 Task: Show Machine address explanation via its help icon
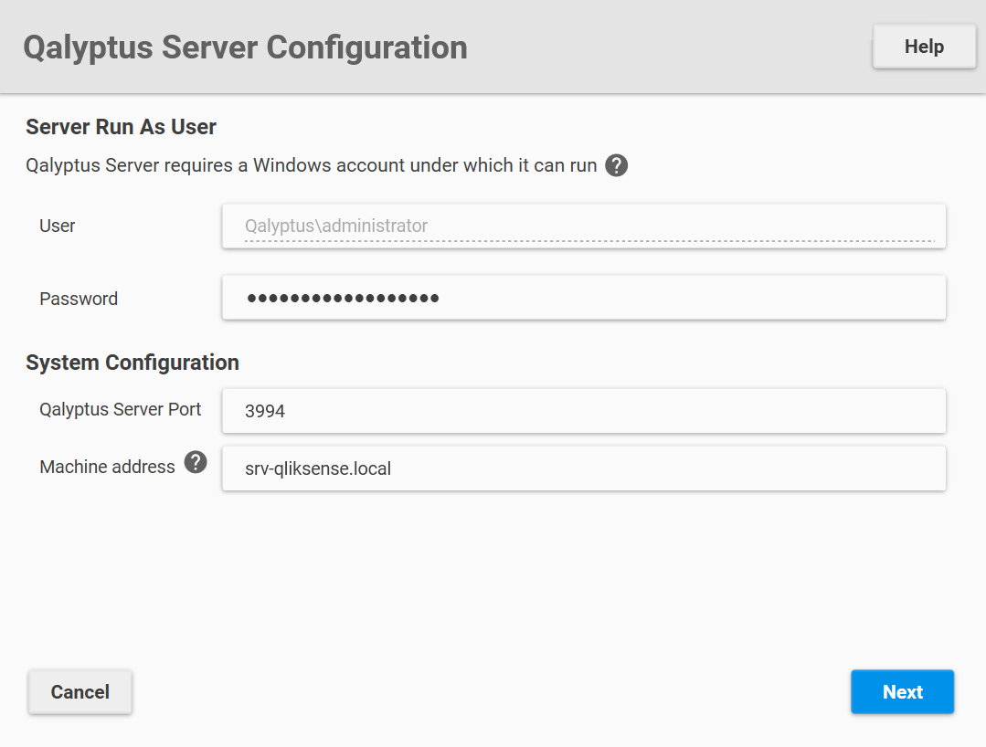point(195,463)
